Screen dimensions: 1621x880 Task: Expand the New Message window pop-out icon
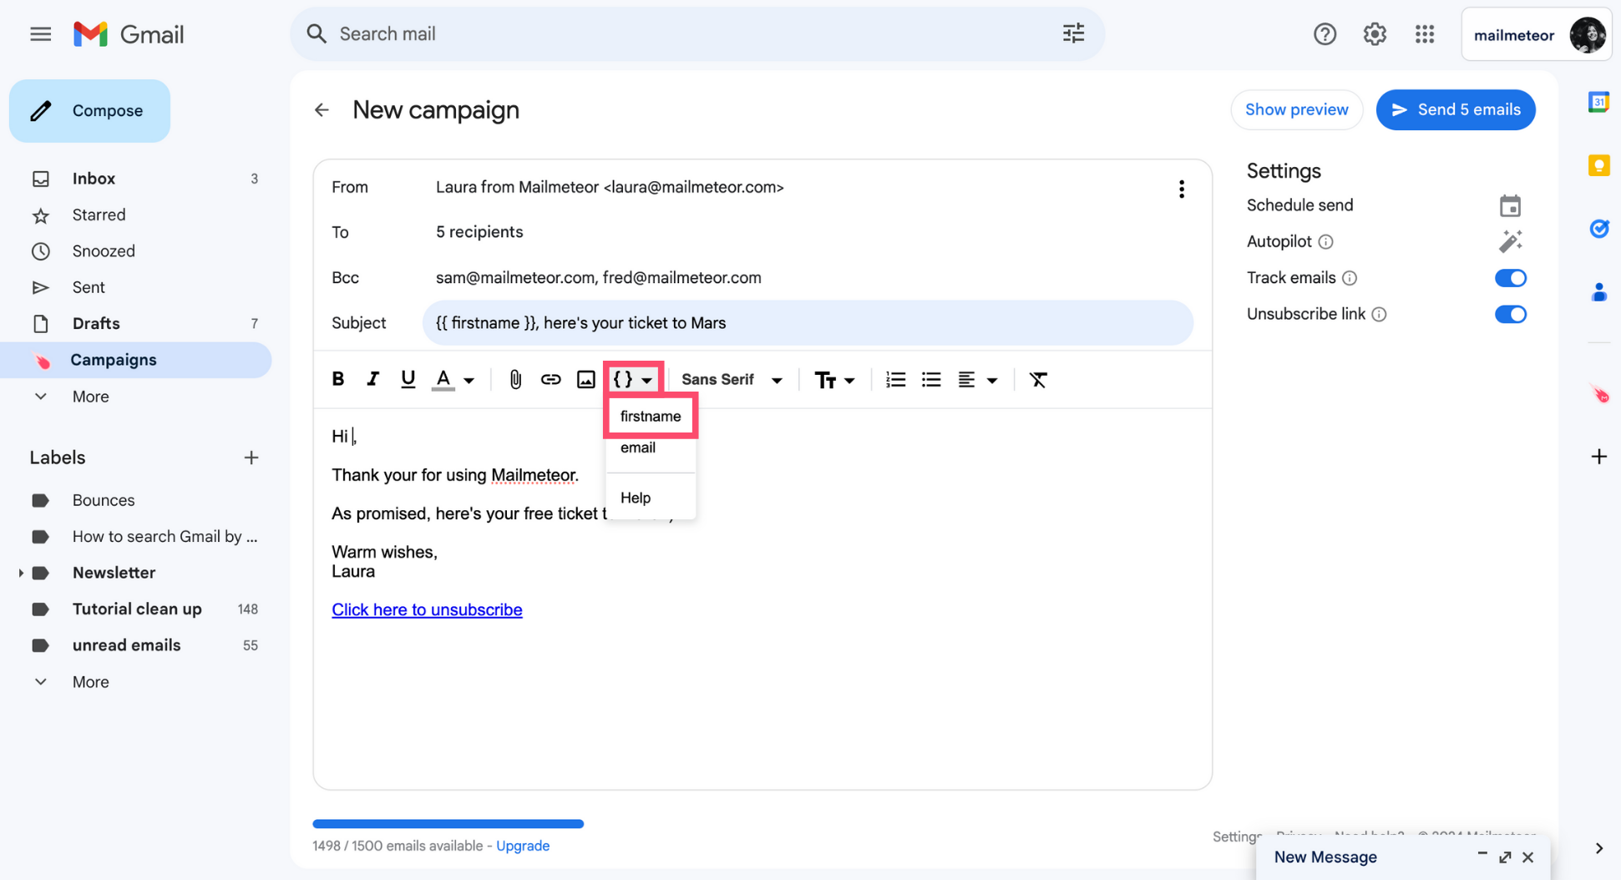[1505, 857]
